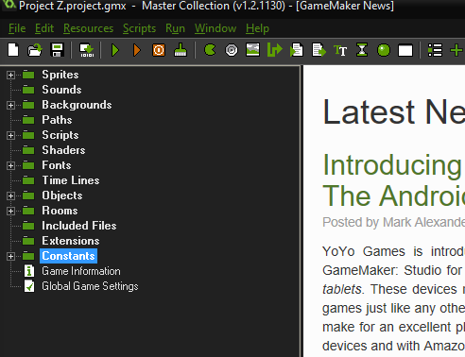Create a room with the white rectangle icon

[x=405, y=50]
